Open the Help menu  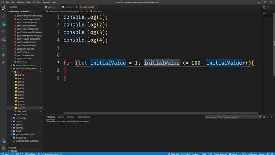pyautogui.click(x=54, y=2)
